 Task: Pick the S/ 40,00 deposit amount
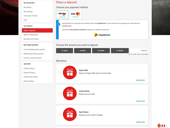65,51
